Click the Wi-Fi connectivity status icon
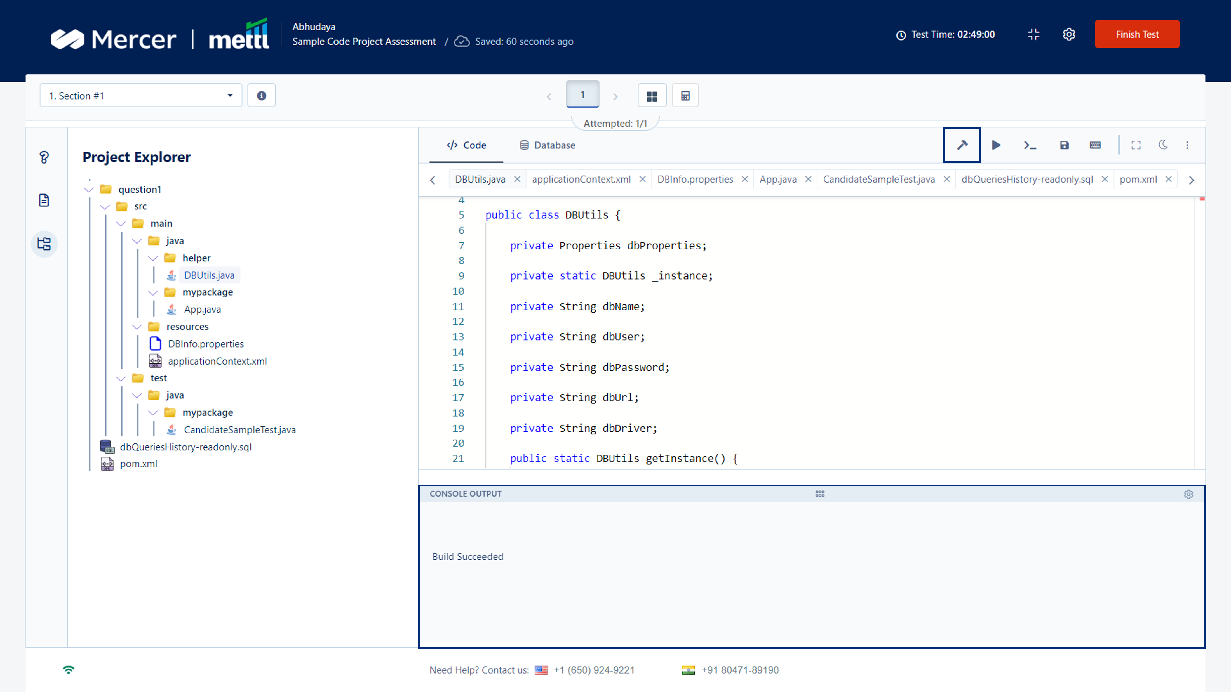 coord(68,670)
